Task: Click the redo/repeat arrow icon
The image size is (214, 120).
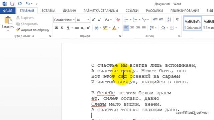Action: 20,4
